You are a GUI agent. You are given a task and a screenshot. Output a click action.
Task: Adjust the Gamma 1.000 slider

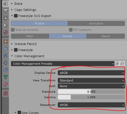tap(91, 97)
